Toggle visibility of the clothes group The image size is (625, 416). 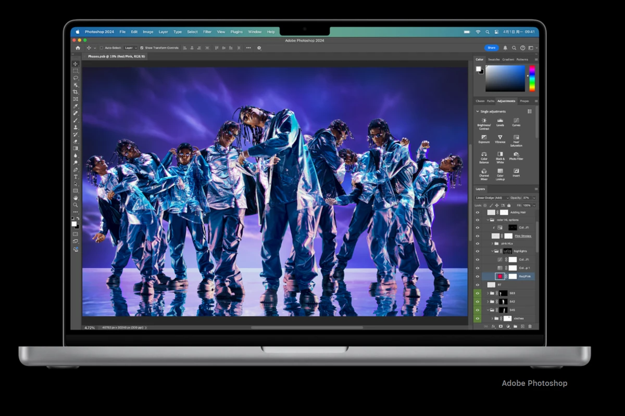478,318
